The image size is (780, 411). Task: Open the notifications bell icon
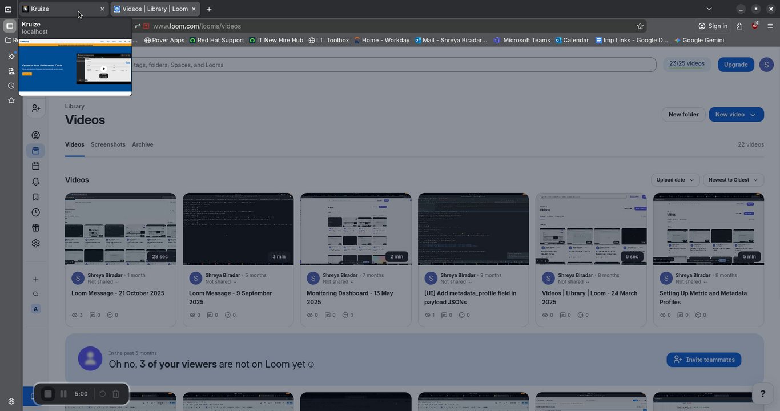point(35,182)
